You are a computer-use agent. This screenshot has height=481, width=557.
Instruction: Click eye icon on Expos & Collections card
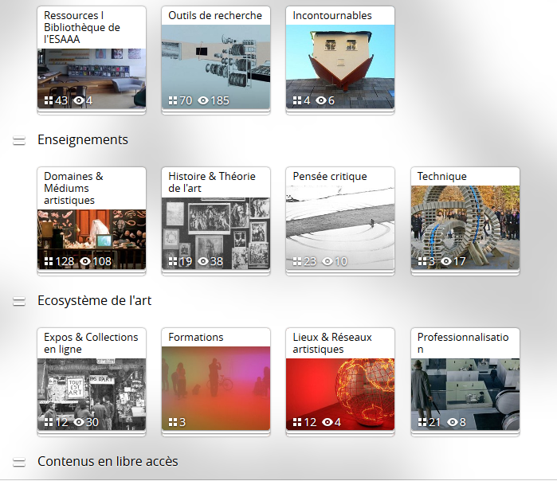point(79,423)
